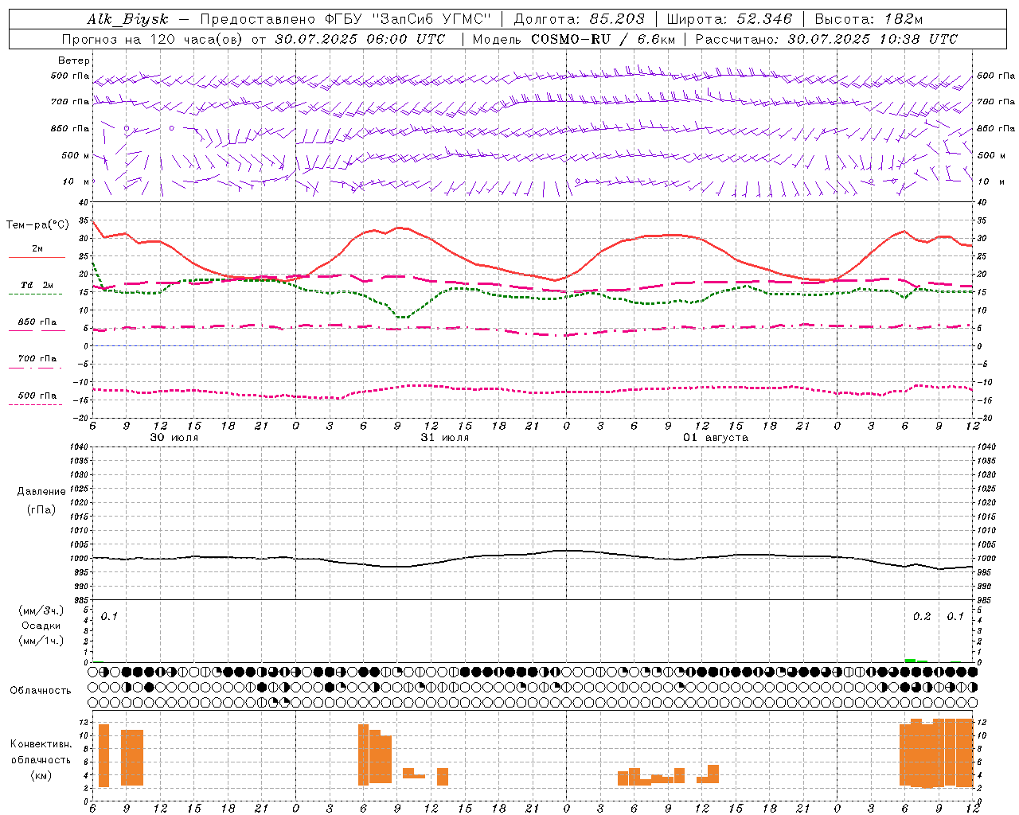Click the forecast span text "Прогноз на 120 часа(ов)"
The image size is (1019, 815).
(151, 39)
